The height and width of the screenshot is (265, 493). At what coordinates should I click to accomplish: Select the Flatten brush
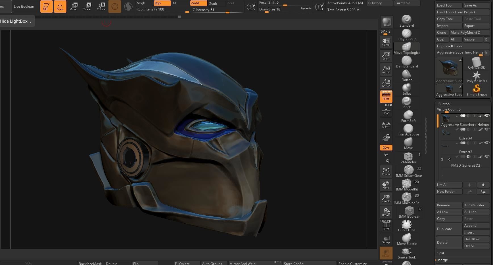407,76
